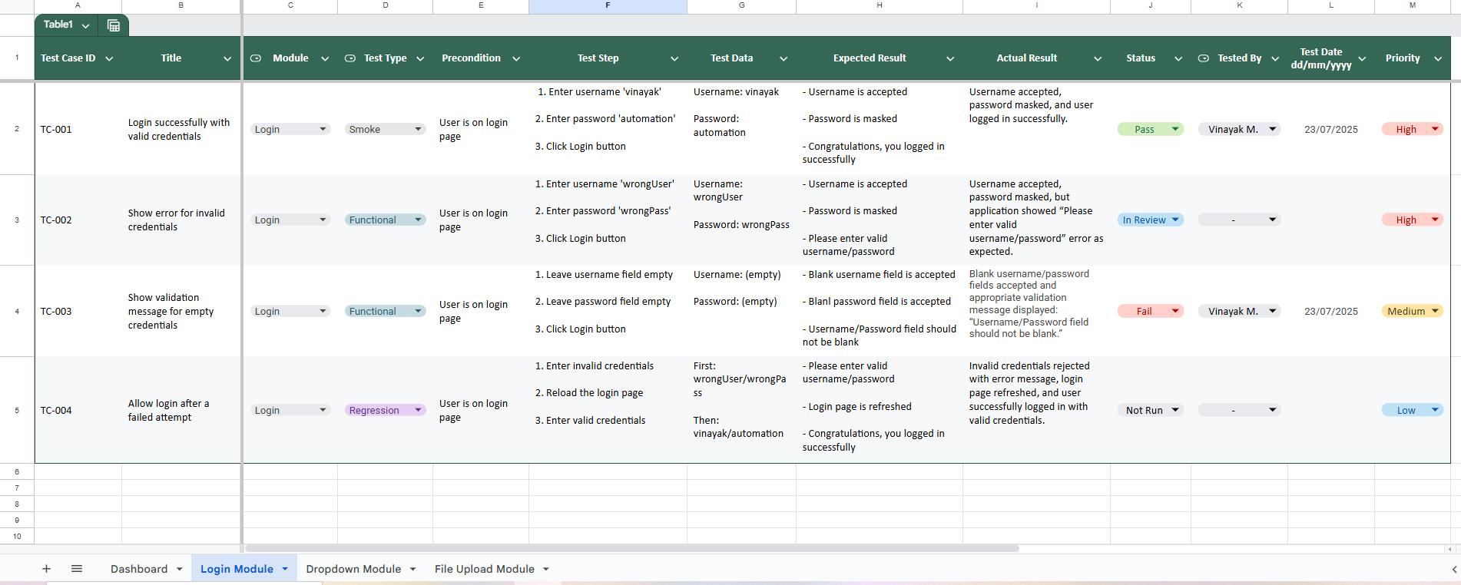Screen dimensions: 1461x585
Task: Click the Module column type icon
Action: coord(256,58)
